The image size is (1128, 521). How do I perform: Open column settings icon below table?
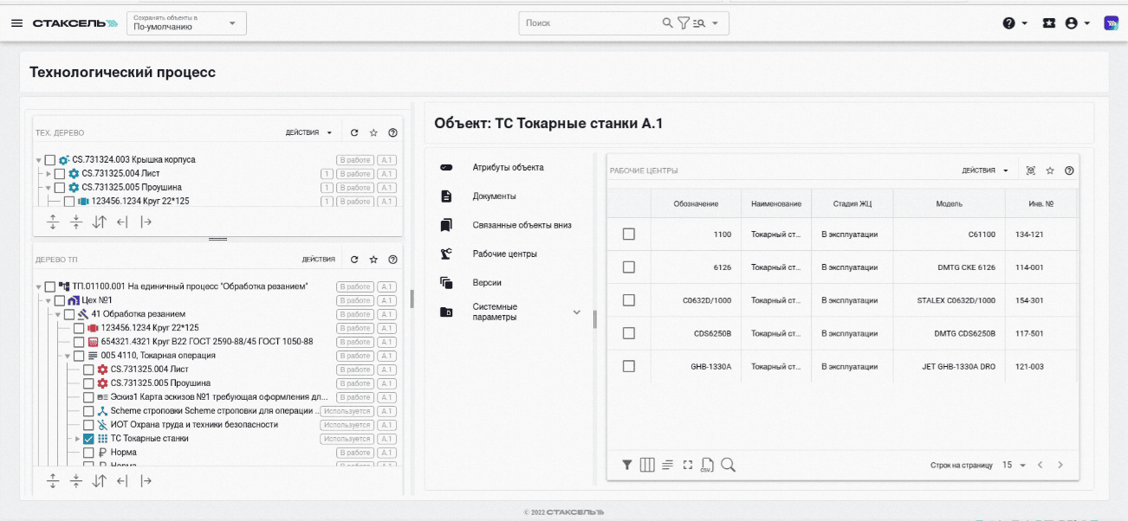click(646, 465)
